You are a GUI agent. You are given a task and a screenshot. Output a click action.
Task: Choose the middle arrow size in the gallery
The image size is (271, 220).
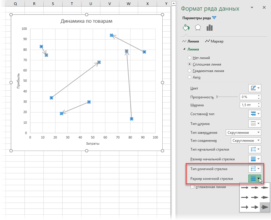[x=255, y=197]
